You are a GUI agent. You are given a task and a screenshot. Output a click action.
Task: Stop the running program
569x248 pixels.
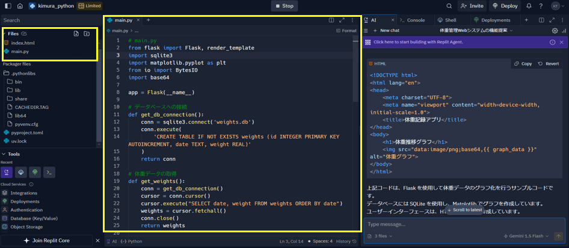(284, 6)
